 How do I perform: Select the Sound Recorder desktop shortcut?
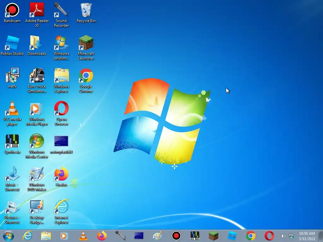(x=62, y=15)
